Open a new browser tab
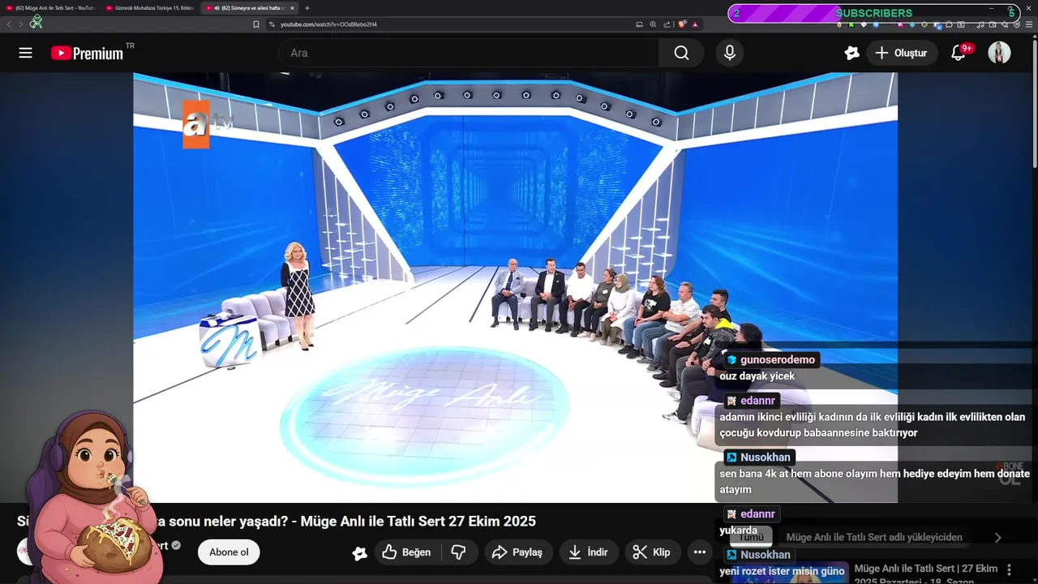Image resolution: width=1038 pixels, height=584 pixels. click(x=307, y=7)
